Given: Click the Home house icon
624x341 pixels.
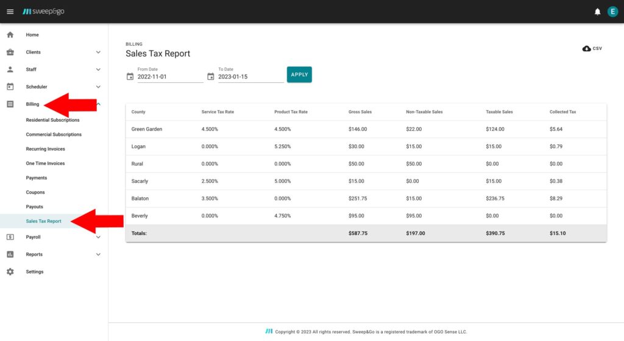Looking at the screenshot, I should [10, 35].
